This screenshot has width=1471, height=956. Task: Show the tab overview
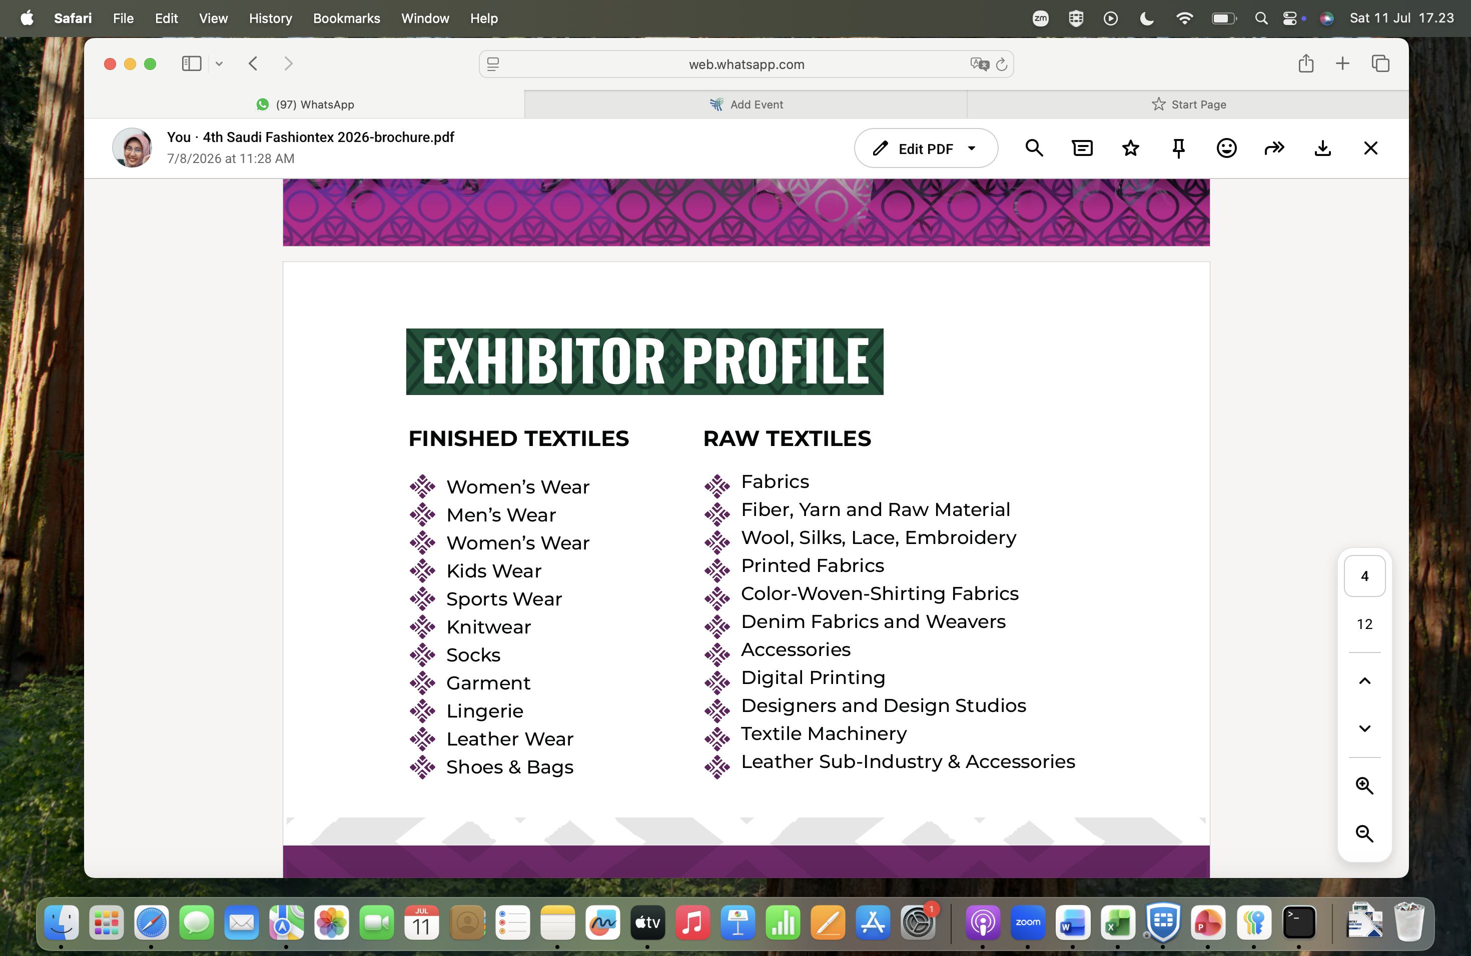(x=1381, y=63)
